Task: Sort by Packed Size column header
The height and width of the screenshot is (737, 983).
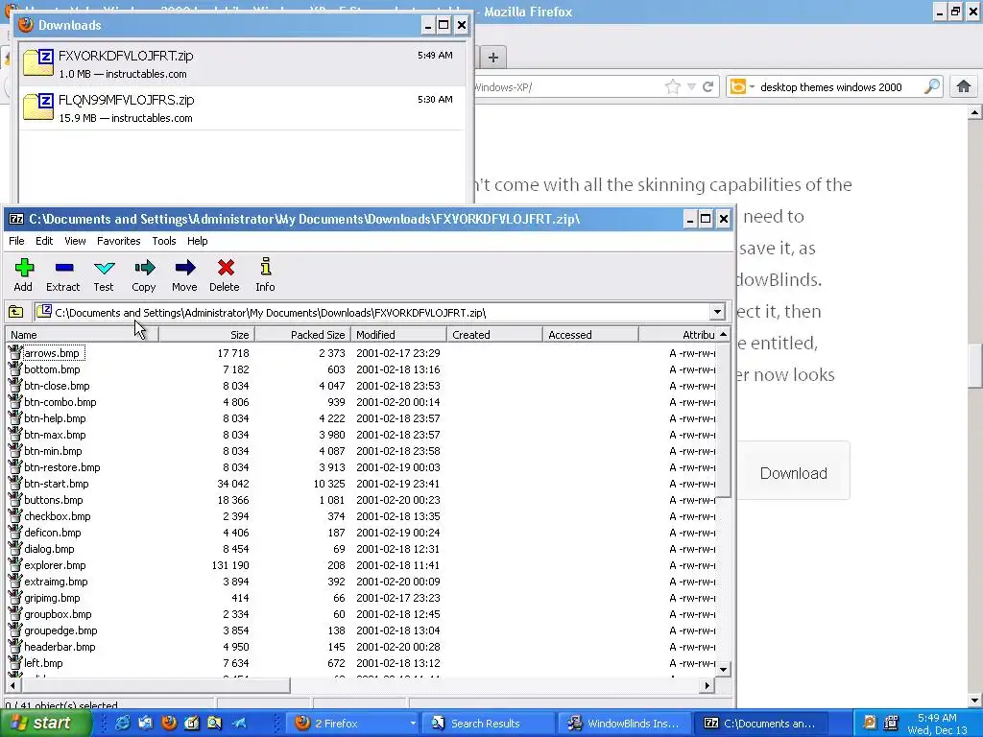Action: tap(302, 335)
